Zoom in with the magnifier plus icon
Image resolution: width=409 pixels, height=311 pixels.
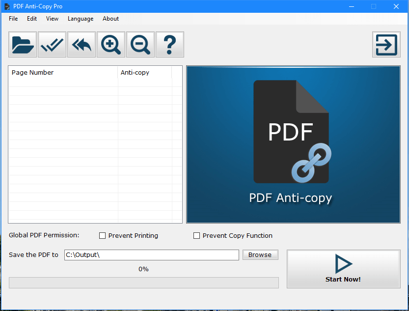(111, 45)
